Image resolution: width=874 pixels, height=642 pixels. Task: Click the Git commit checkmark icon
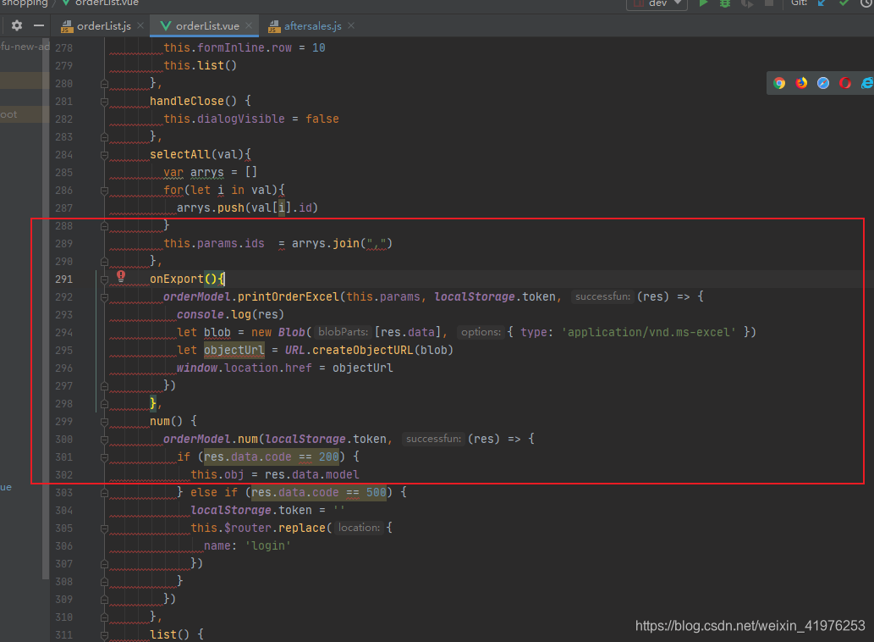(x=844, y=3)
